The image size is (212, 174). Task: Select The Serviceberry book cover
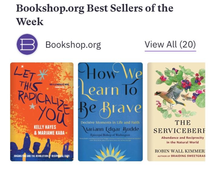pyautogui.click(x=176, y=112)
